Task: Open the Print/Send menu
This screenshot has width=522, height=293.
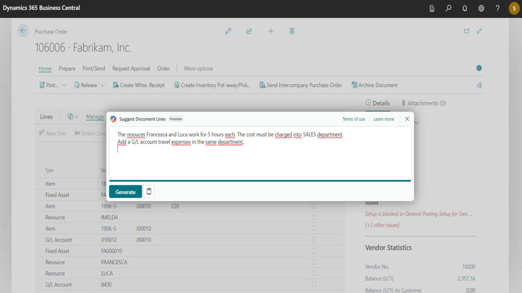Action: point(94,68)
